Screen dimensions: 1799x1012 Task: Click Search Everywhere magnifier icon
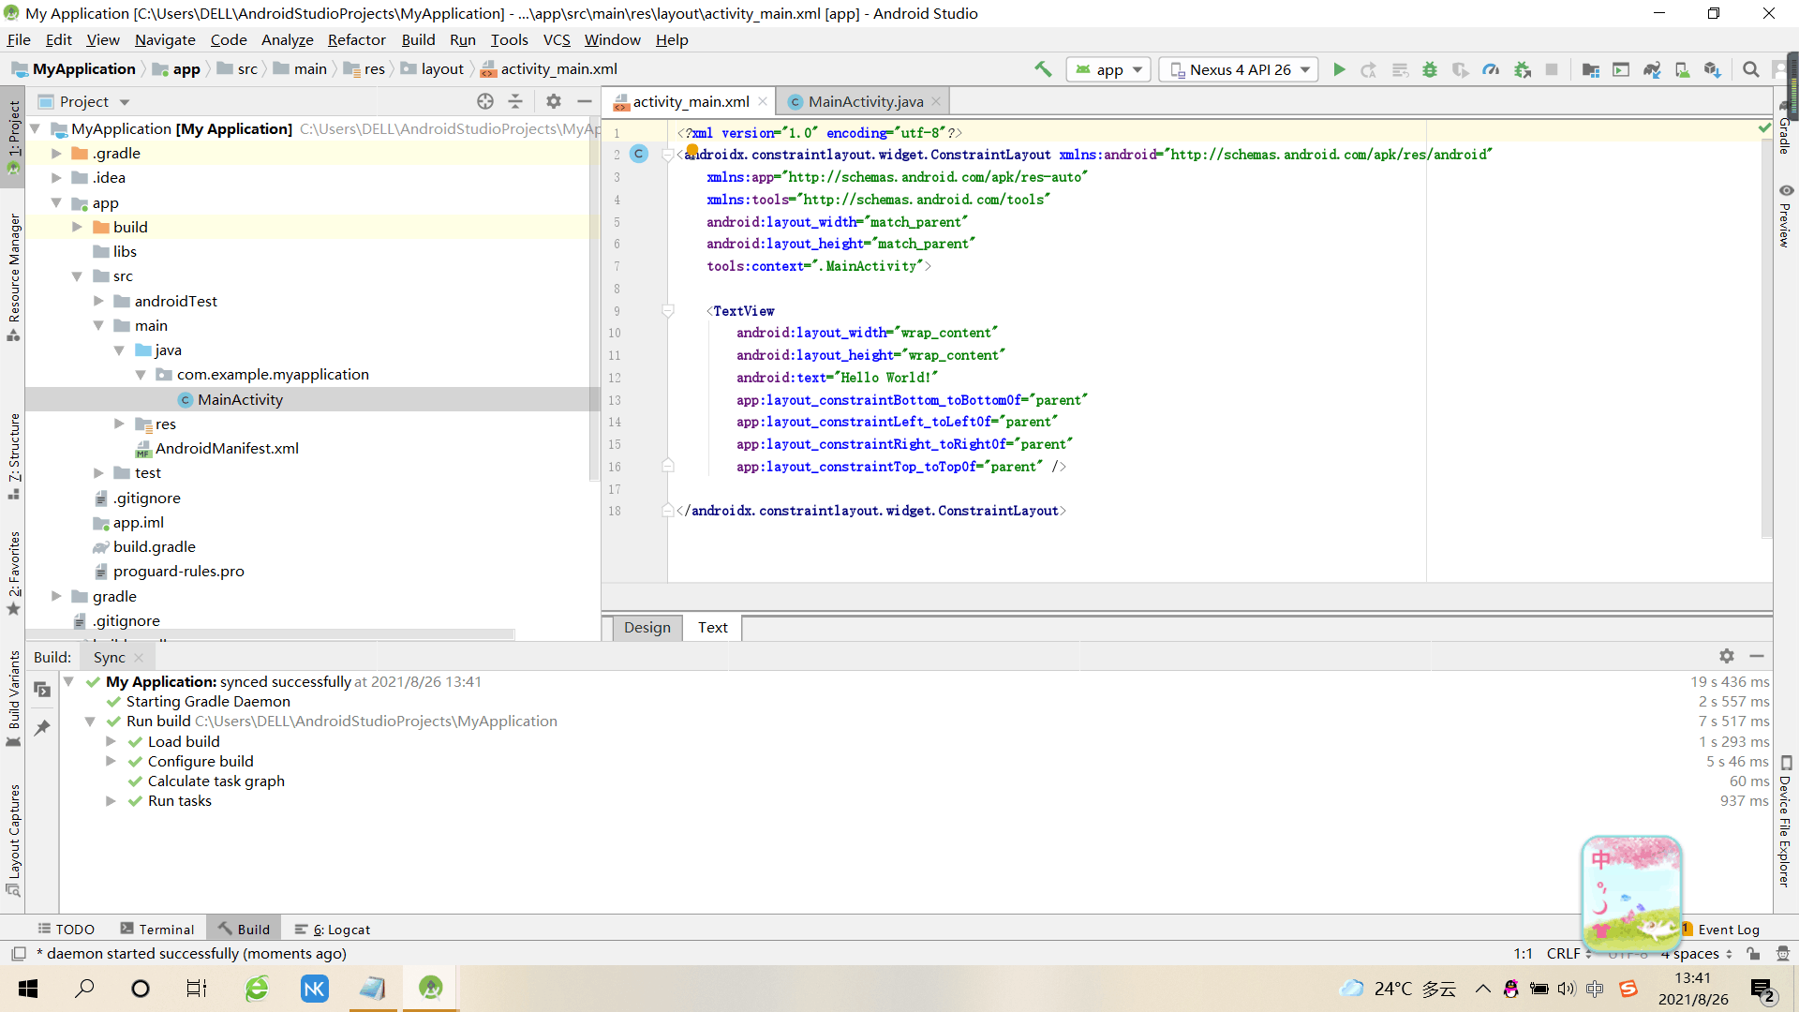tap(1750, 69)
